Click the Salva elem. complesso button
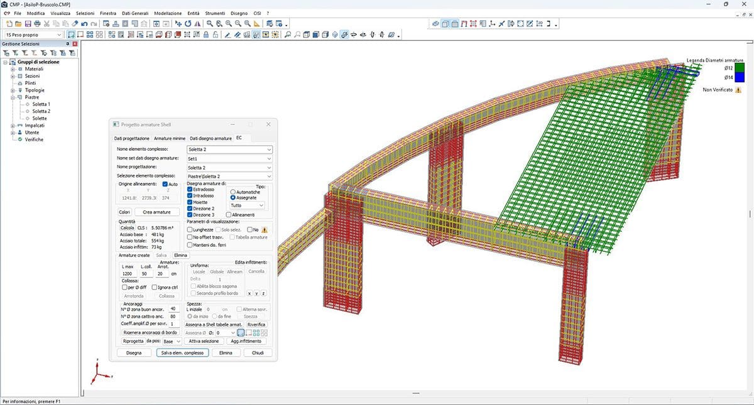754x405 pixels. pyautogui.click(x=182, y=353)
